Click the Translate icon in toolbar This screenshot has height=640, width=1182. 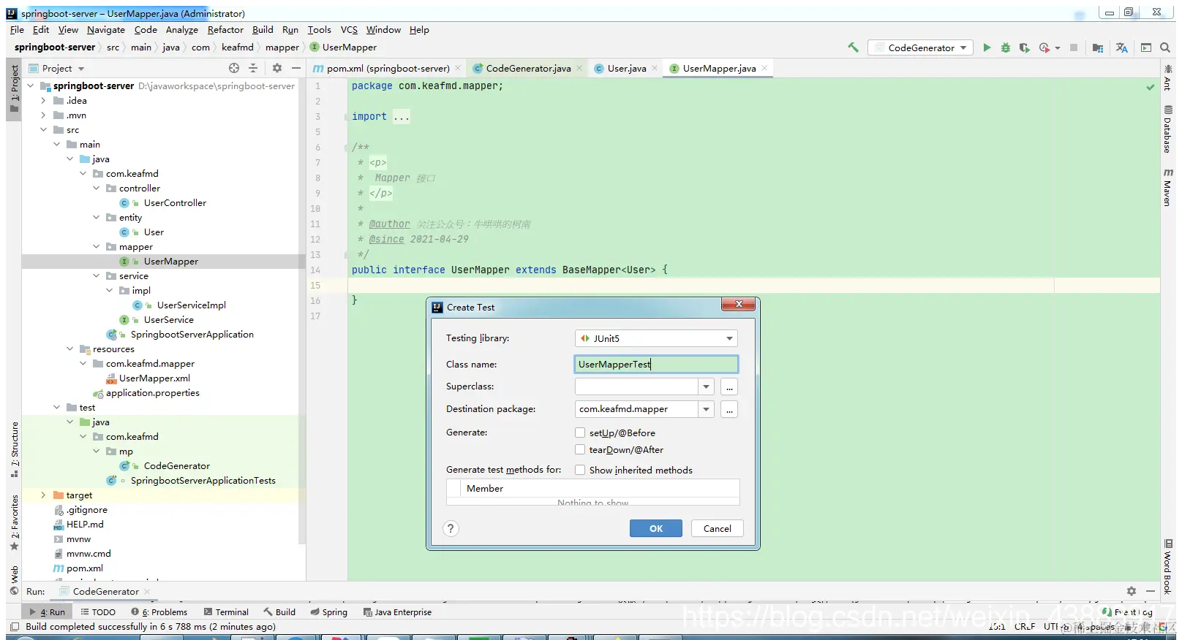pos(1122,47)
